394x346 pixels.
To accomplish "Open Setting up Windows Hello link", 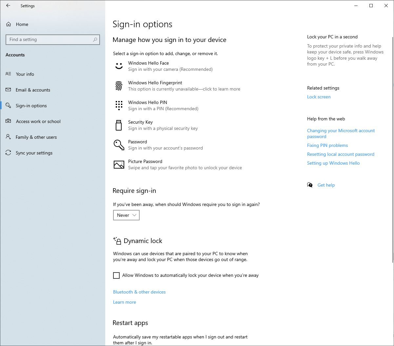I will click(333, 163).
